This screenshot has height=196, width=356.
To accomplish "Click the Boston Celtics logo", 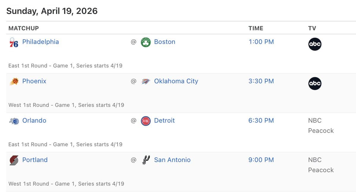I will click(145, 42).
